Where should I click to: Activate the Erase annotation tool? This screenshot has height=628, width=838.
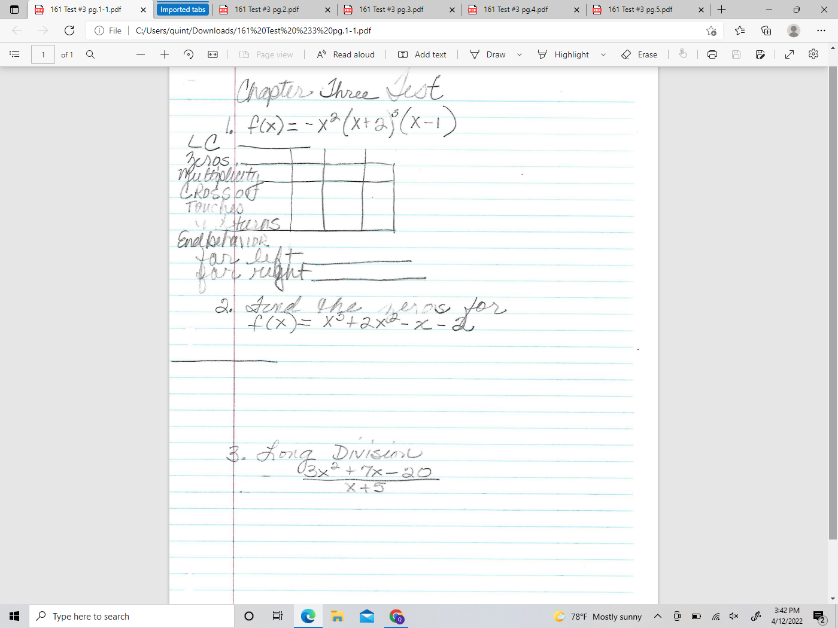coord(640,54)
